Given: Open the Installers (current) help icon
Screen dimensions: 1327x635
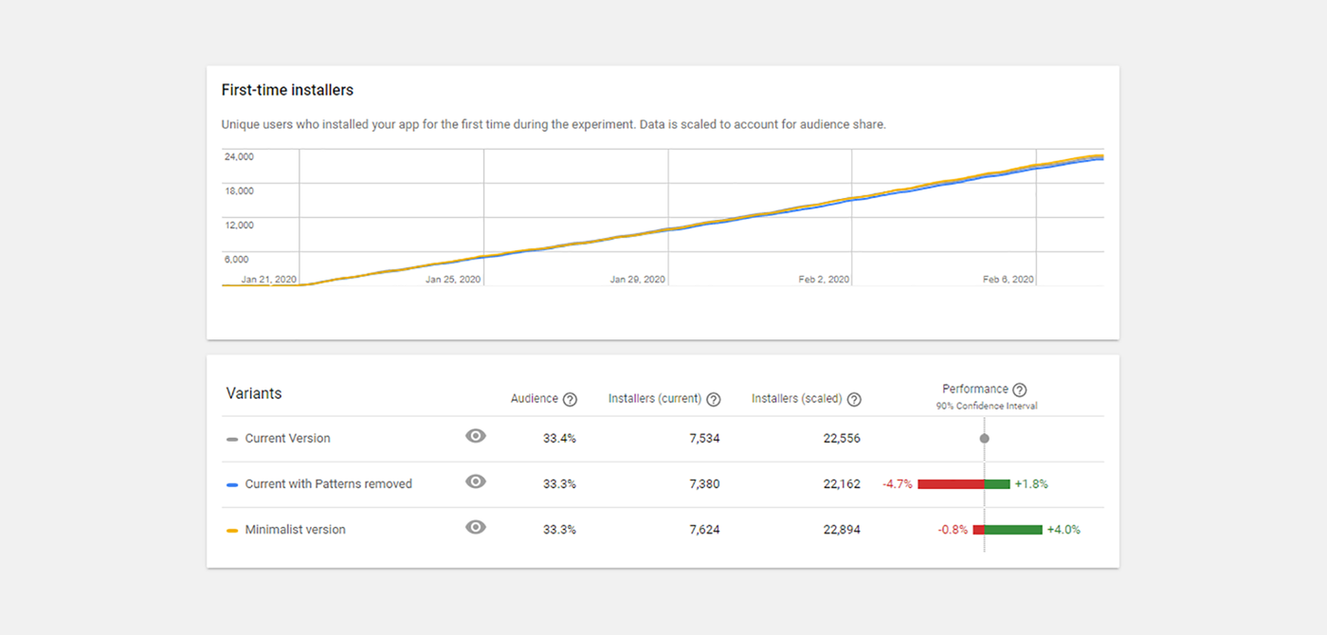Looking at the screenshot, I should (x=714, y=400).
